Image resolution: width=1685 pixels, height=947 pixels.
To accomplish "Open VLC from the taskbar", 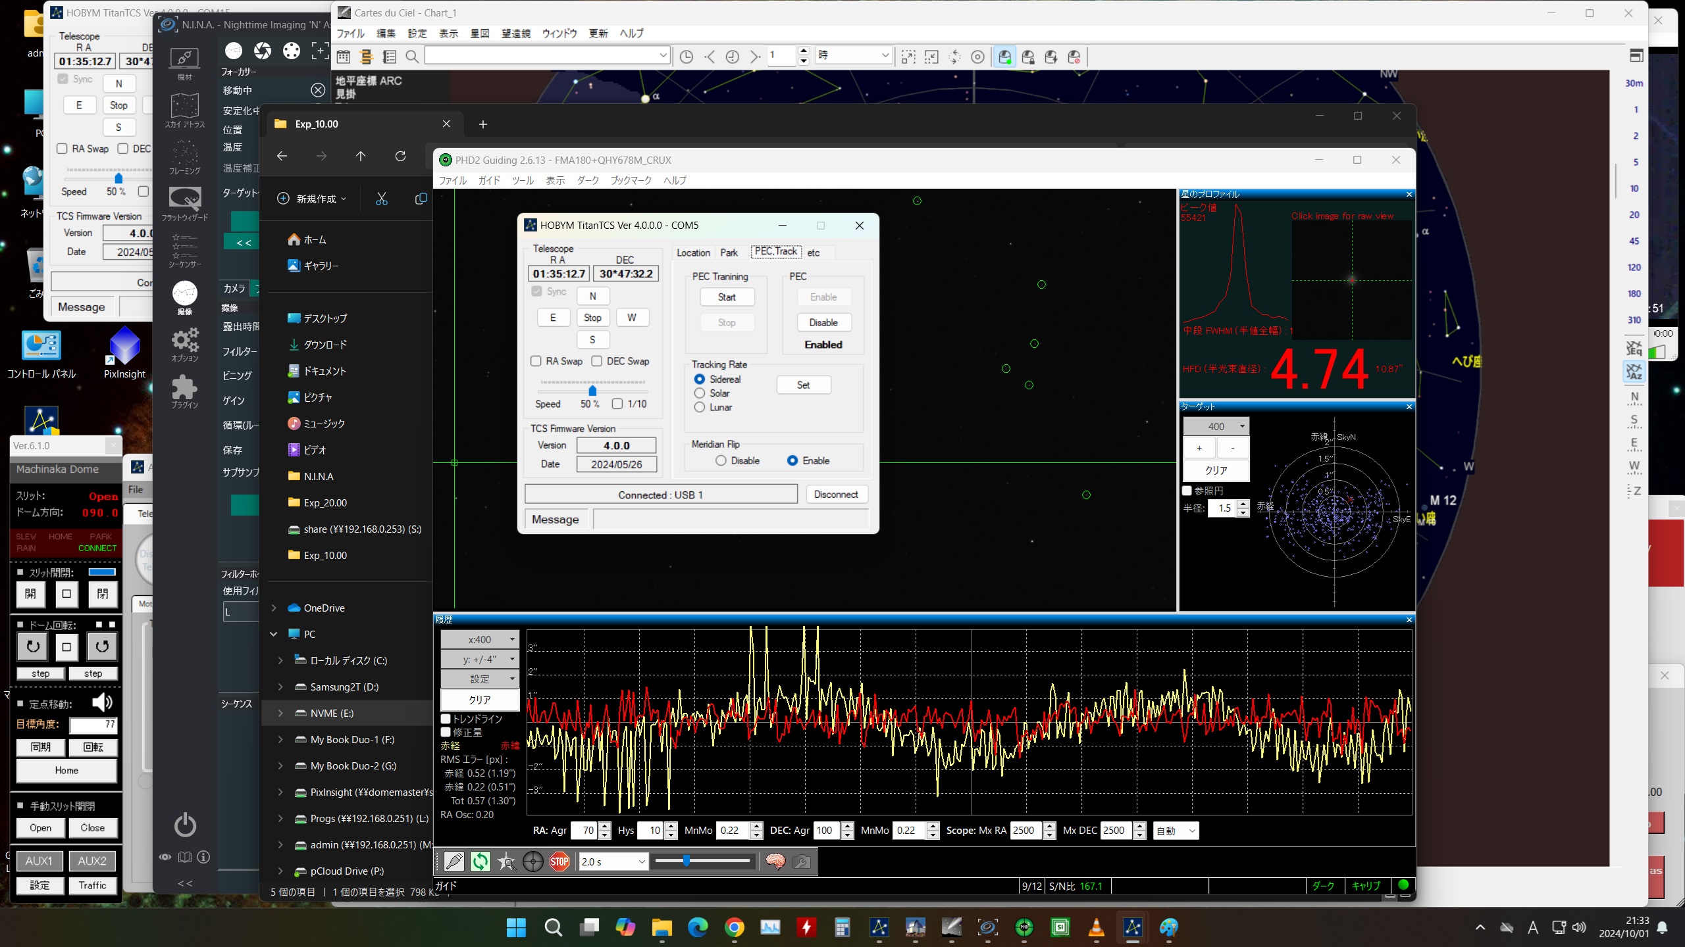I will point(1096,927).
